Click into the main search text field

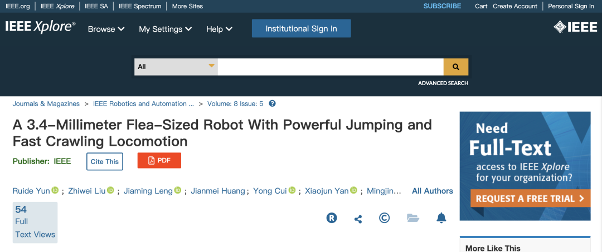tap(330, 67)
